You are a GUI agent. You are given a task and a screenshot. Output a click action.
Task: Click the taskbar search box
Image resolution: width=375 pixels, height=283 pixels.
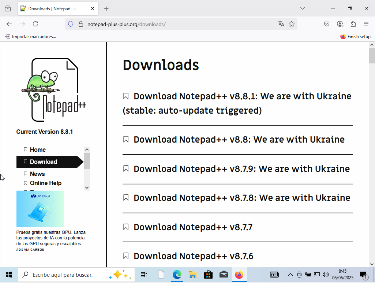[x=76, y=275]
